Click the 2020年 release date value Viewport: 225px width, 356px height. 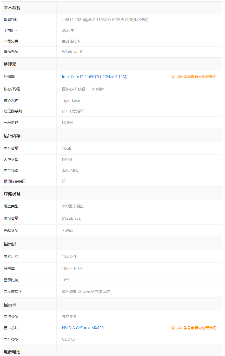(68, 30)
